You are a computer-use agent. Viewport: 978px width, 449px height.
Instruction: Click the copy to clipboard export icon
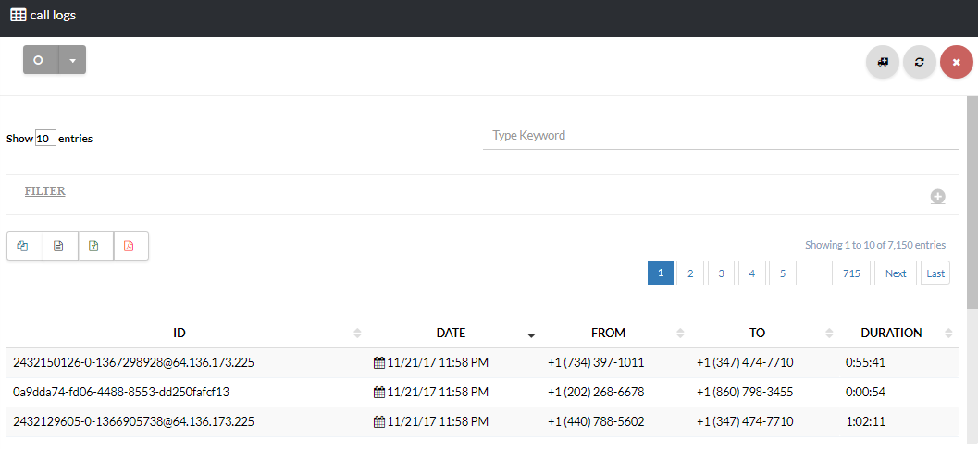pos(24,246)
